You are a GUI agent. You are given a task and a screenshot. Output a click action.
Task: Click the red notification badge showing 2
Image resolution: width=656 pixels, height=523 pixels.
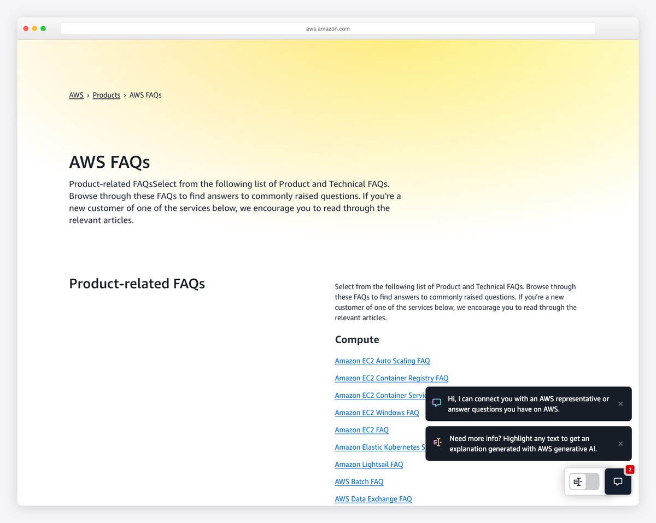(630, 469)
